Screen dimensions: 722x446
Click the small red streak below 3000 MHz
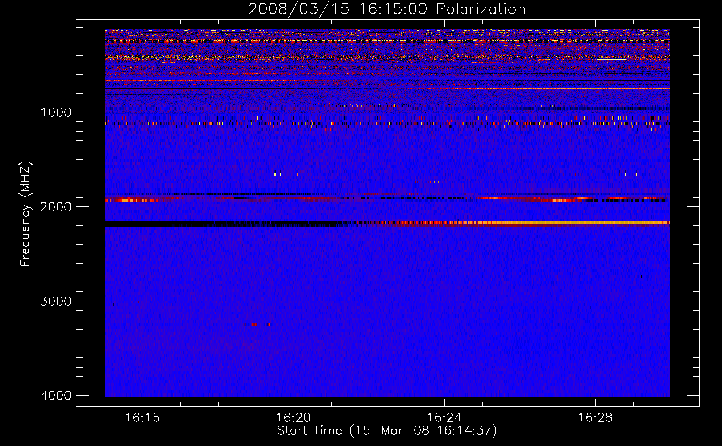click(x=255, y=325)
